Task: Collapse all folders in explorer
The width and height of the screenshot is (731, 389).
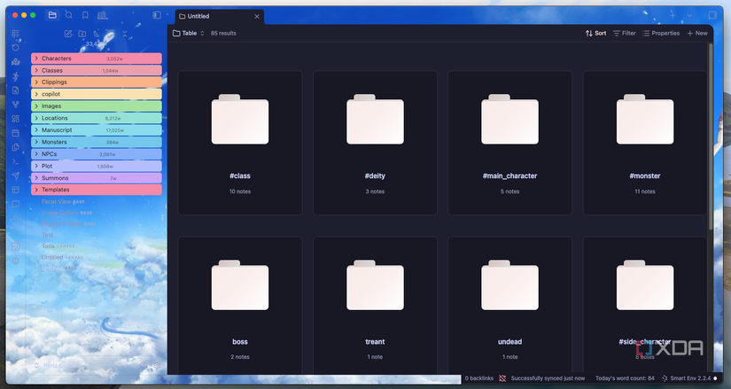Action: (x=125, y=34)
